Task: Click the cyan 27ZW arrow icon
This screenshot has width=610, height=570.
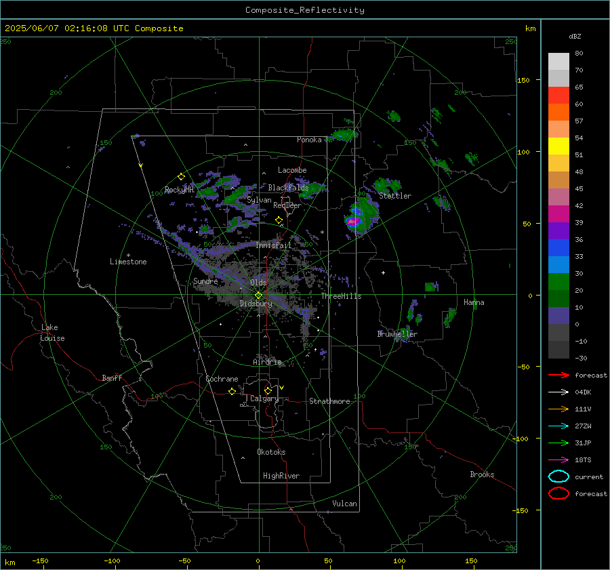Action: click(x=558, y=426)
